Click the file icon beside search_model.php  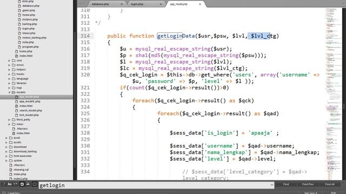17,110
